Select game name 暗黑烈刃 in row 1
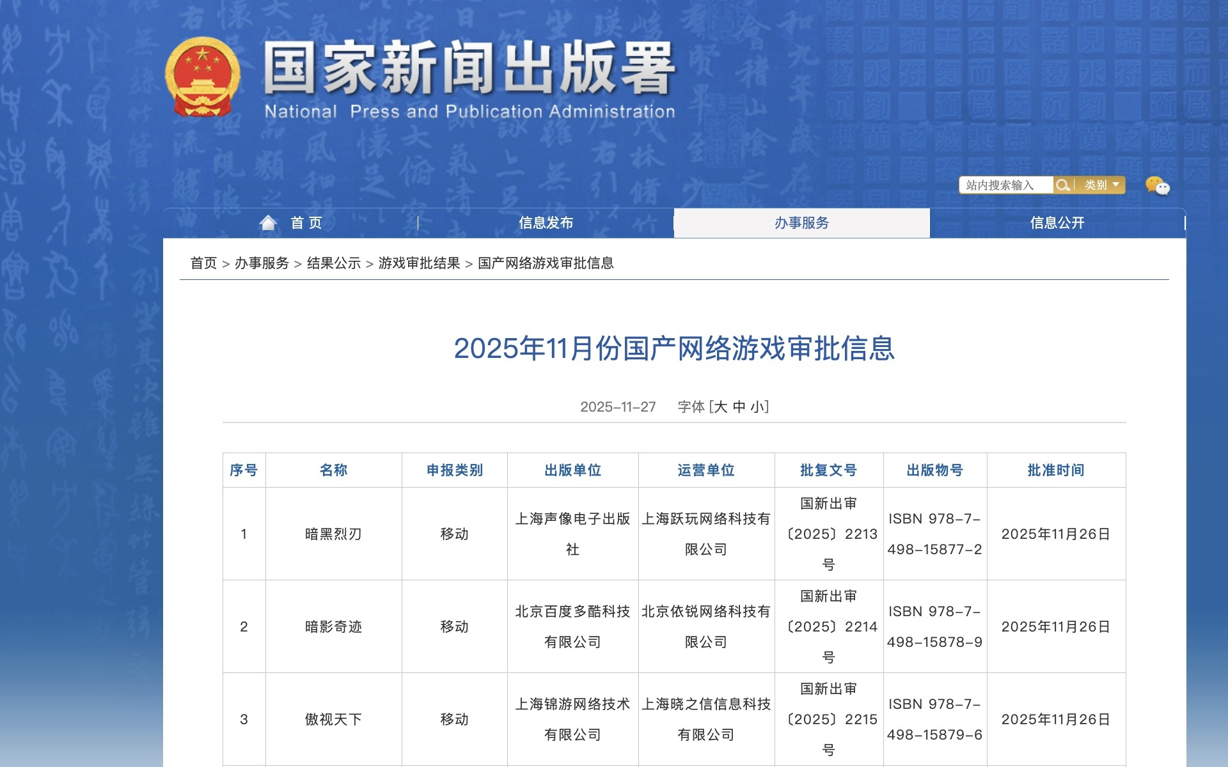Screen dimensions: 1228x767 pyautogui.click(x=333, y=534)
